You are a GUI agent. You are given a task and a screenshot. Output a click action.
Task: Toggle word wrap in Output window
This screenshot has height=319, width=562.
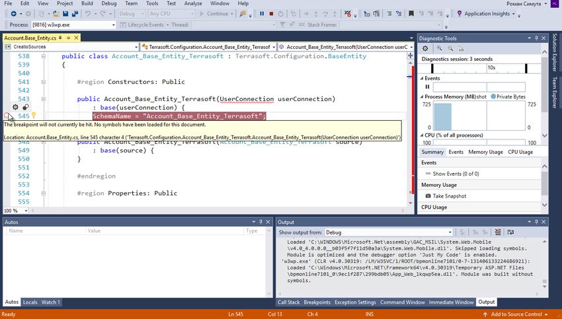point(510,232)
